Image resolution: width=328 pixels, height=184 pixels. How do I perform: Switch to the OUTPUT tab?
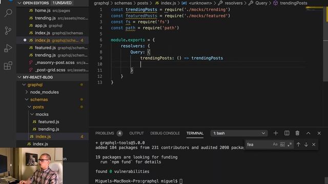point(136,133)
